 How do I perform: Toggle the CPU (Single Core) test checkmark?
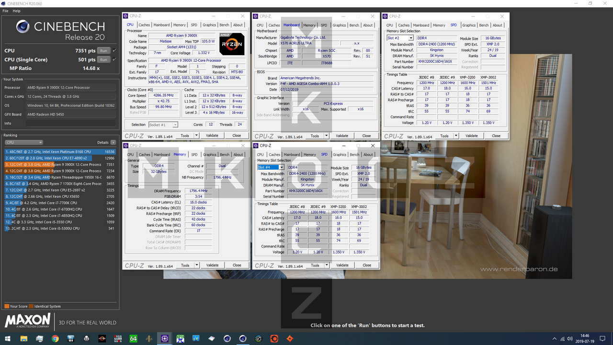[x=114, y=59]
